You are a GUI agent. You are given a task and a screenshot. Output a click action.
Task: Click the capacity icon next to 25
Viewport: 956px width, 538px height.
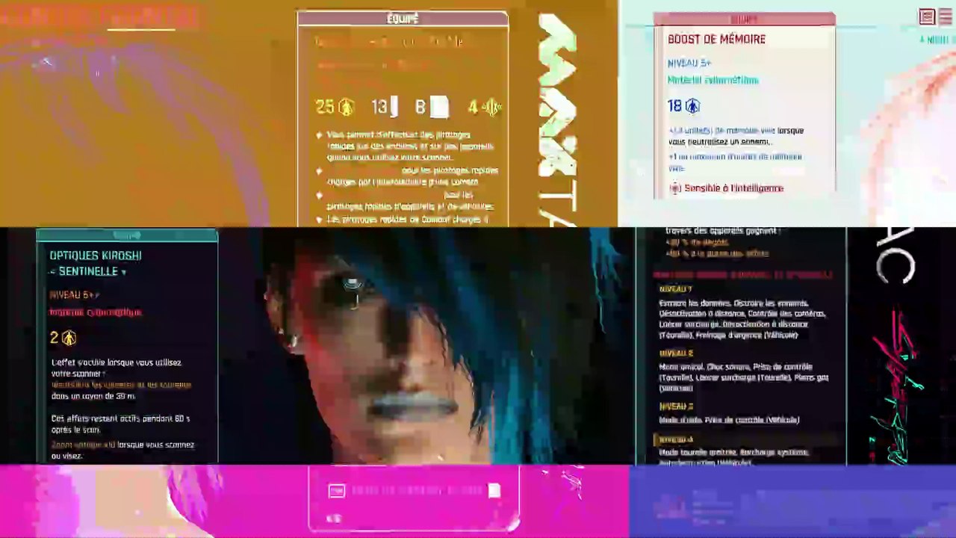(345, 108)
